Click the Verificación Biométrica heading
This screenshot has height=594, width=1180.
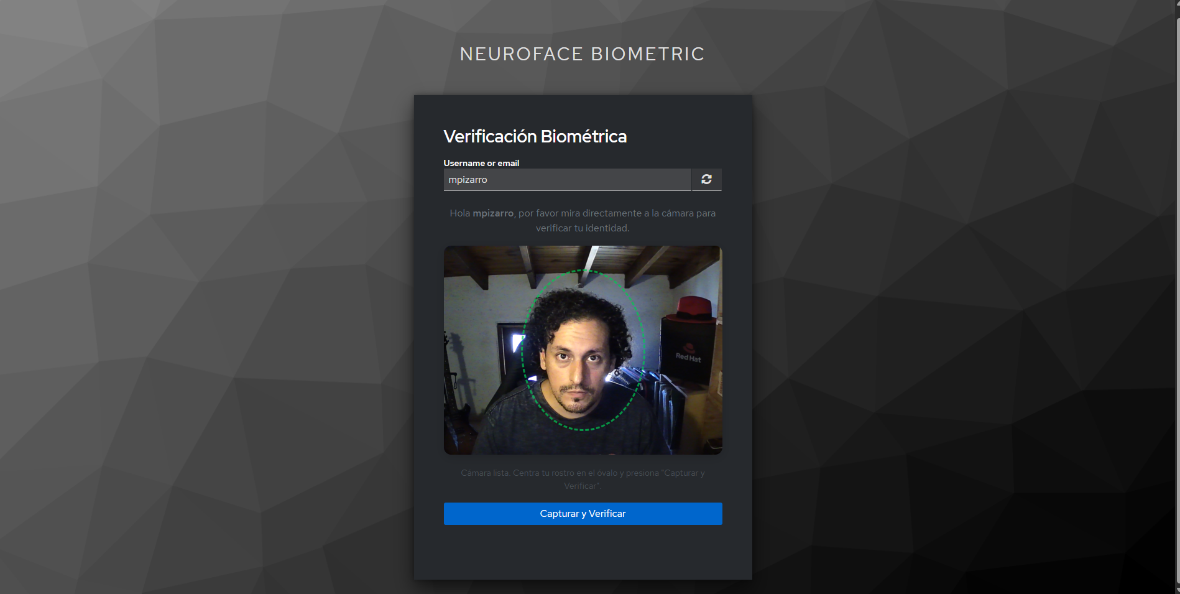535,136
